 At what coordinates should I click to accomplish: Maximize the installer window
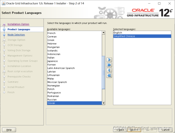tap(159, 4)
